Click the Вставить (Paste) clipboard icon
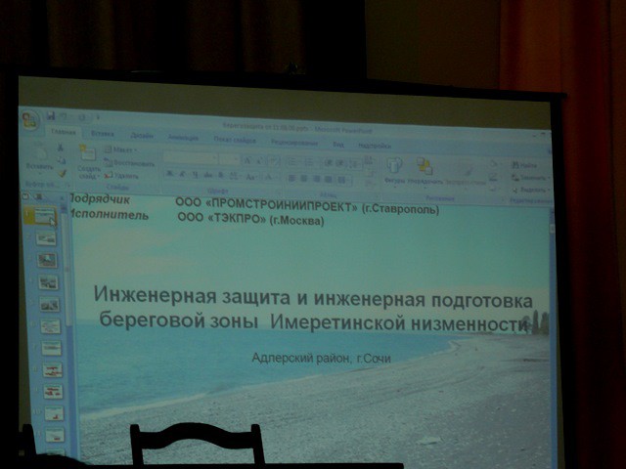The width and height of the screenshot is (626, 469). coord(37,156)
